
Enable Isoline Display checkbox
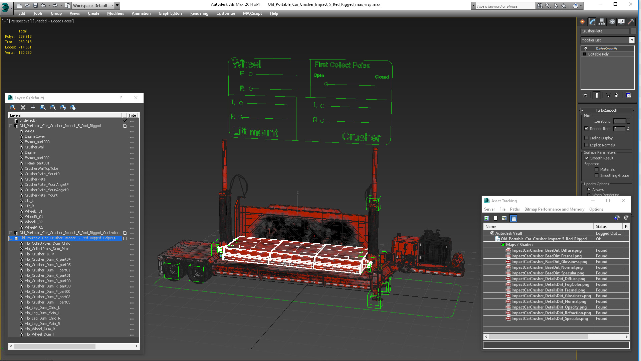(x=587, y=138)
